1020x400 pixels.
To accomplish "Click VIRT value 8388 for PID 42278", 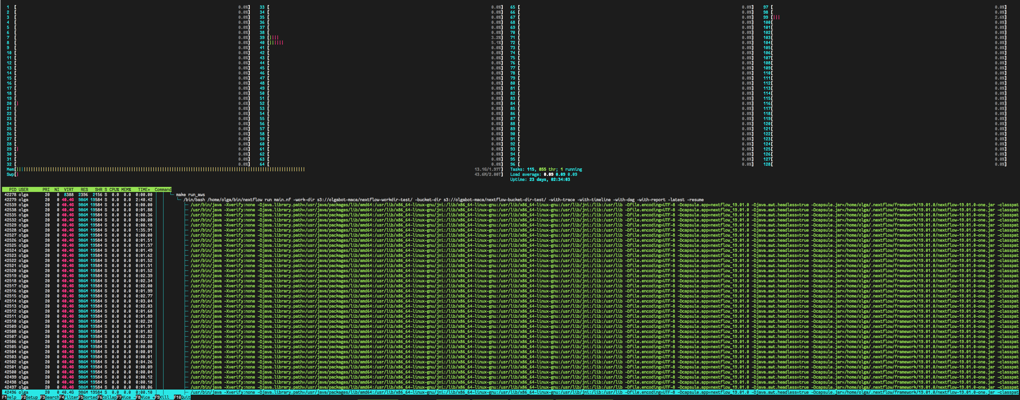I will [69, 195].
